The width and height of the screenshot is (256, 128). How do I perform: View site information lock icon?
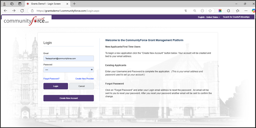tap(32, 11)
